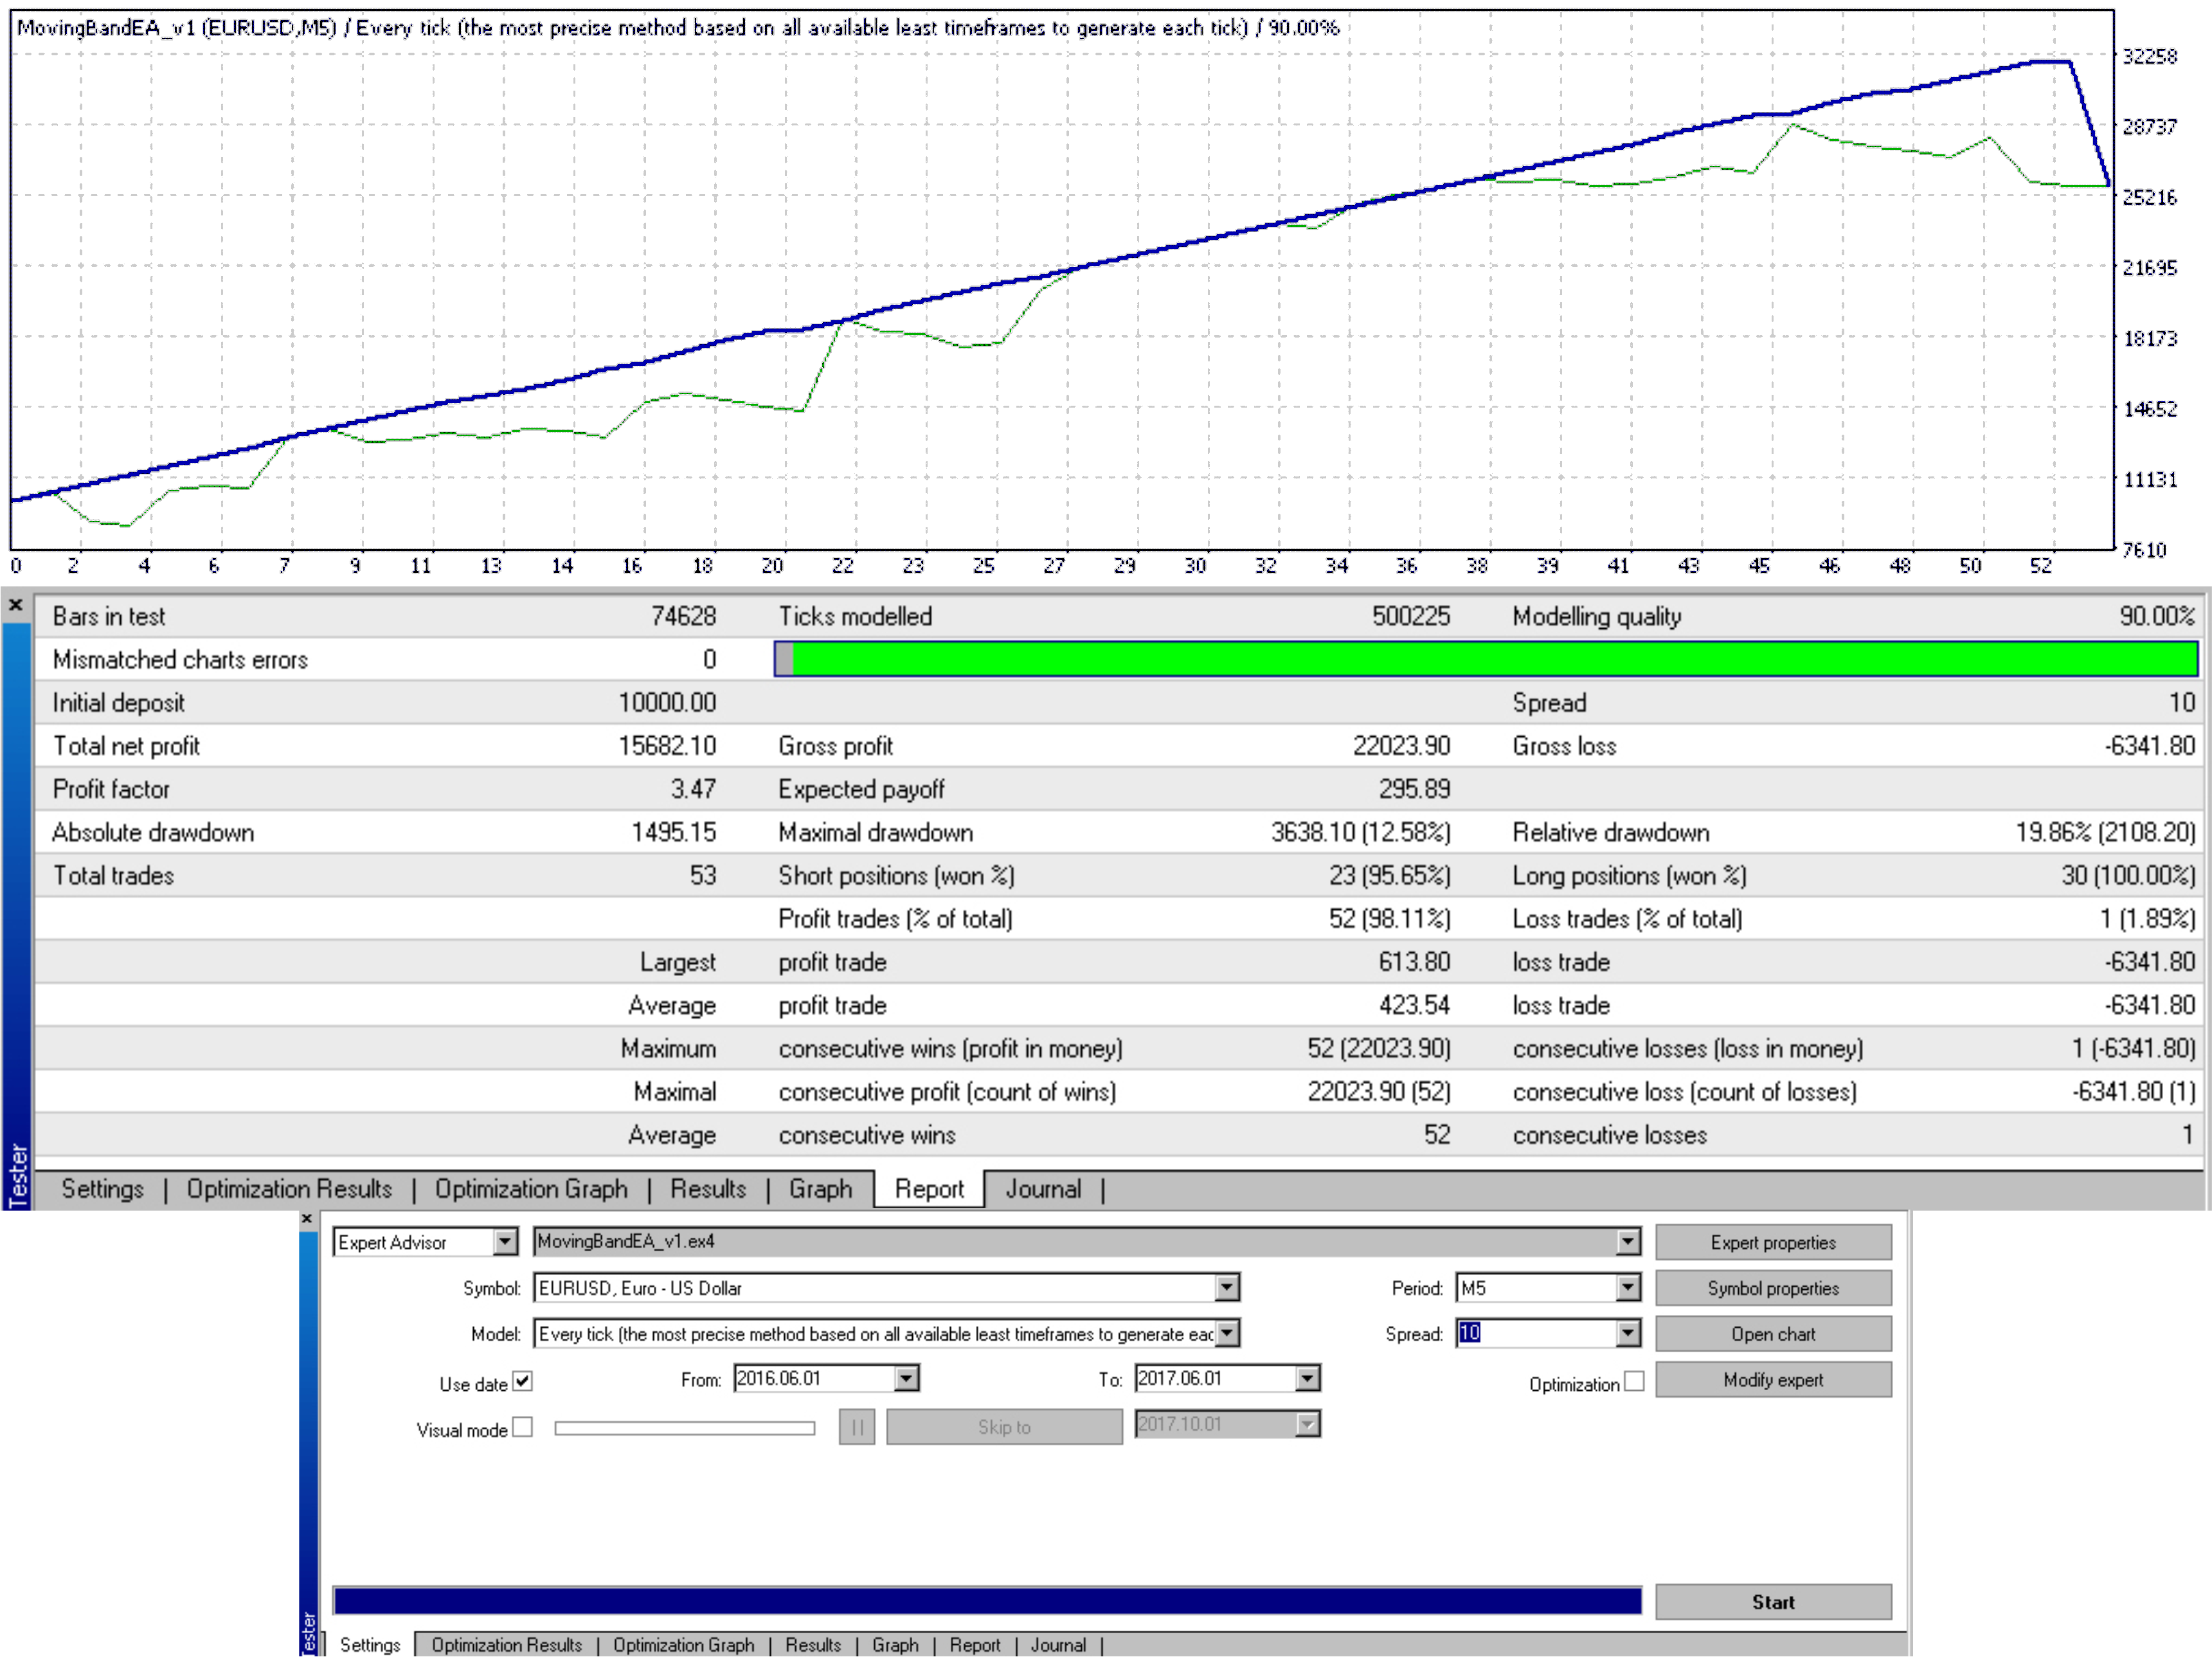Switch to the Journal tab in upper panel
The height and width of the screenshot is (1657, 2212).
point(1043,1189)
